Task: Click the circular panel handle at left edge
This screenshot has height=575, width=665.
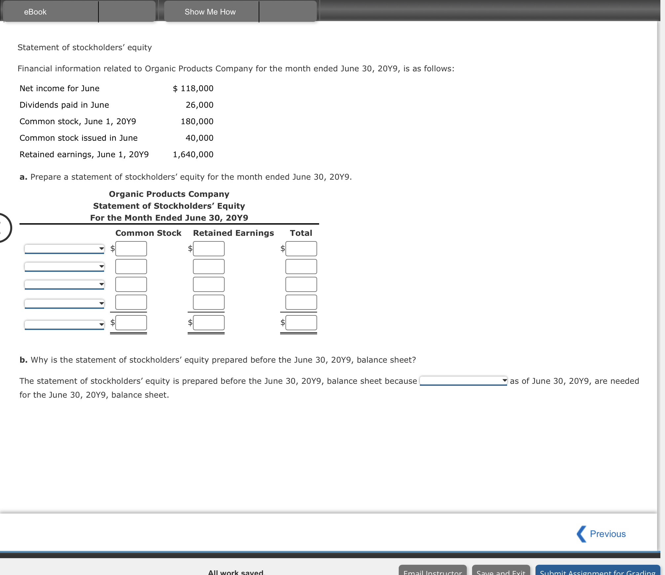Action: click(4, 228)
